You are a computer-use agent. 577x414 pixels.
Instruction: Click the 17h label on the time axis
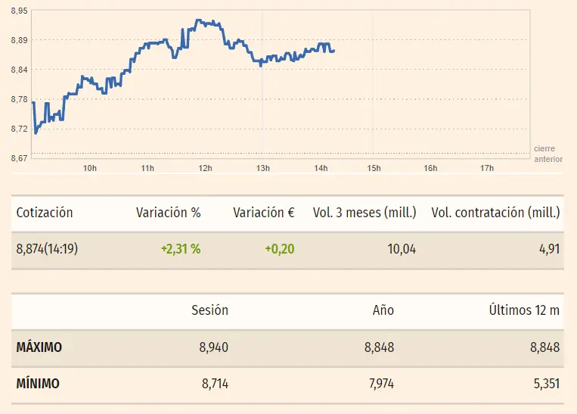click(487, 167)
